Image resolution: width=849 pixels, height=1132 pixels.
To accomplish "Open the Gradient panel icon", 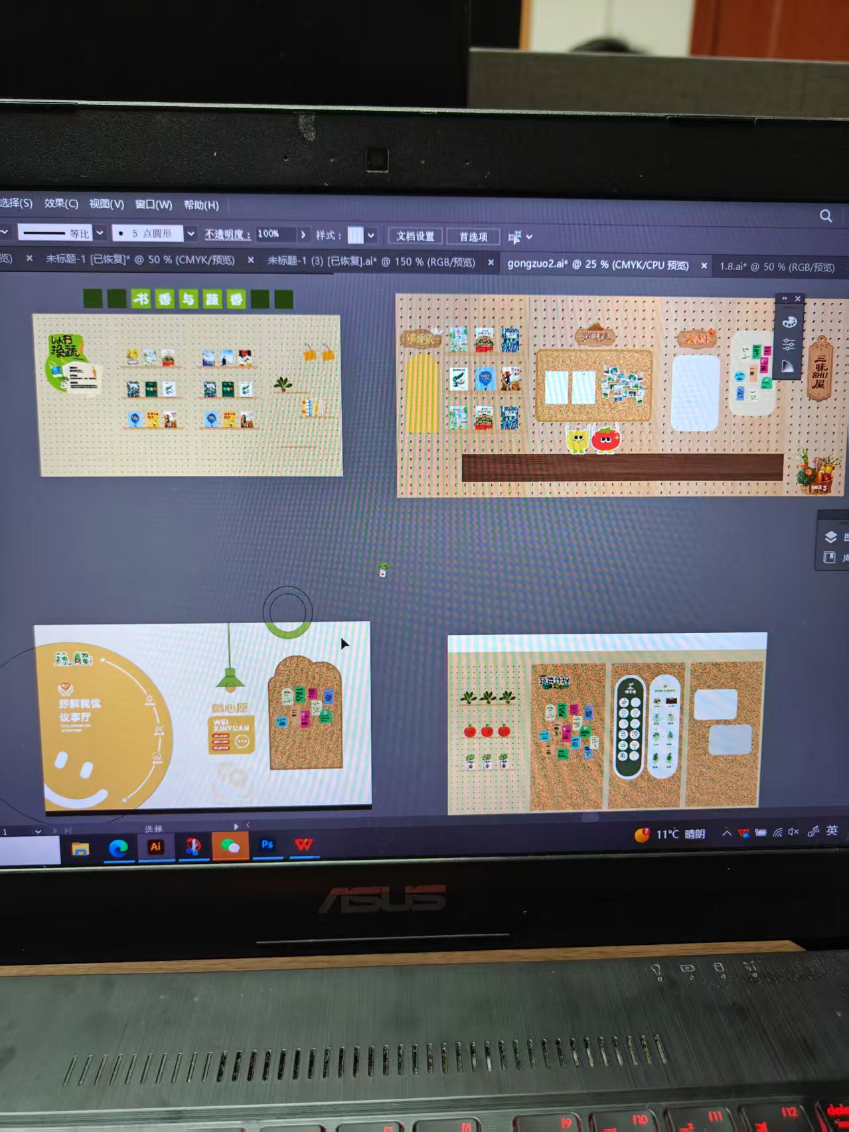I will [x=789, y=366].
